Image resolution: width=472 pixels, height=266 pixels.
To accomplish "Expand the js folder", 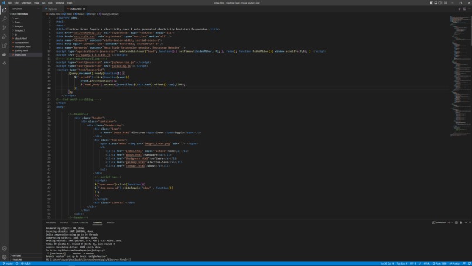I will tap(16, 34).
